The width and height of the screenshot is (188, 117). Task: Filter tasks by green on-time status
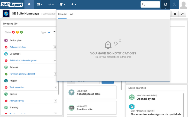tap(21, 32)
